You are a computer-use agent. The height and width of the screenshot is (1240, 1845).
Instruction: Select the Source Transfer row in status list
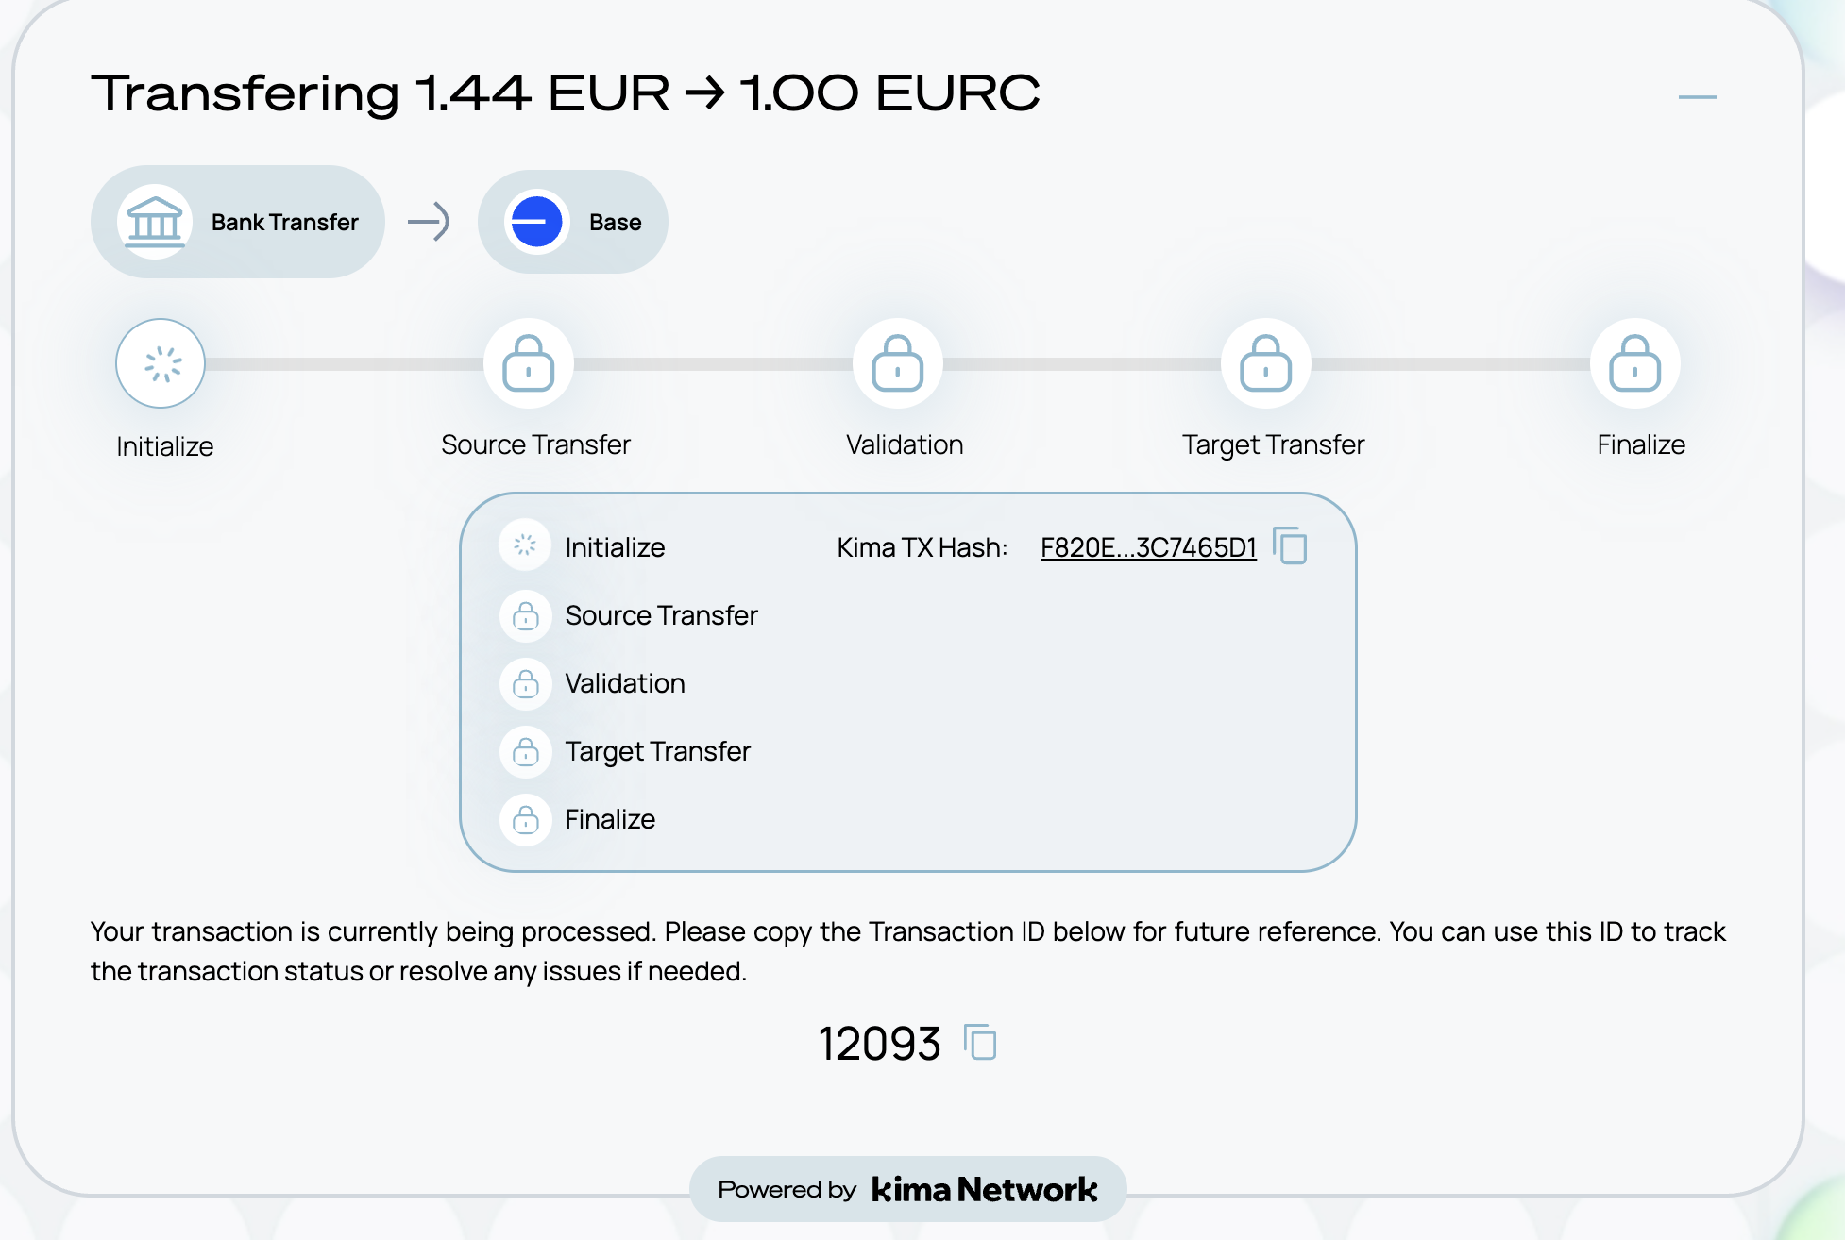(x=661, y=615)
